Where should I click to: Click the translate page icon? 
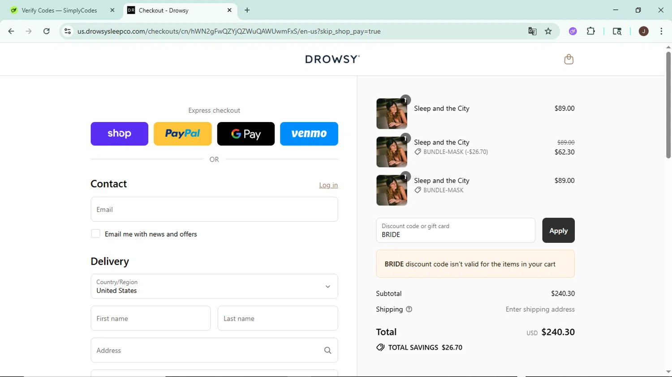point(532,31)
